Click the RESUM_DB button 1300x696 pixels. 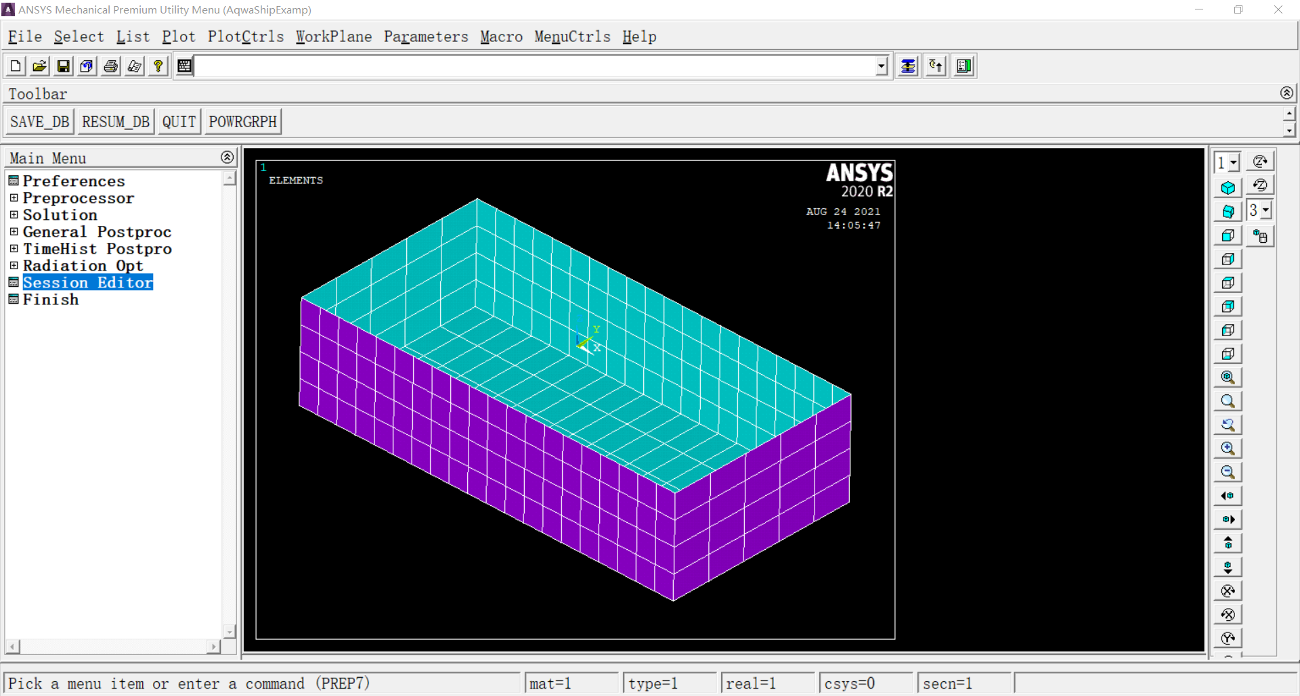point(116,122)
